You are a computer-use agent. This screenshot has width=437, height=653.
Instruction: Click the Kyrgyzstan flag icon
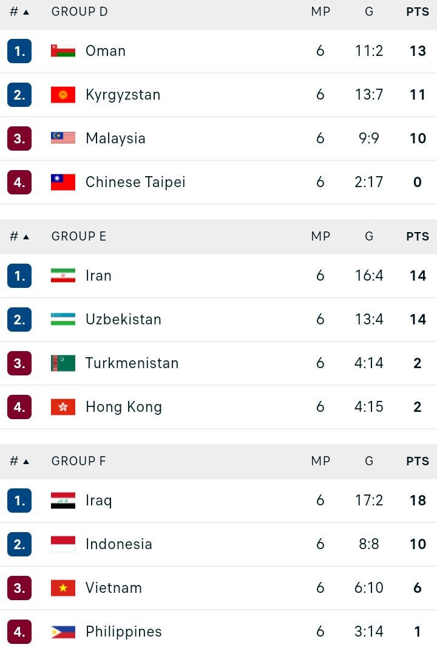(x=63, y=95)
